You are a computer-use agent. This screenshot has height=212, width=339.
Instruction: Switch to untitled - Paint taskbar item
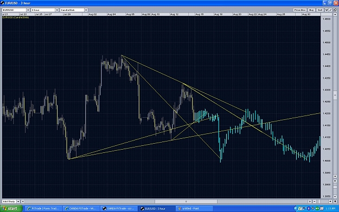pos(194,209)
